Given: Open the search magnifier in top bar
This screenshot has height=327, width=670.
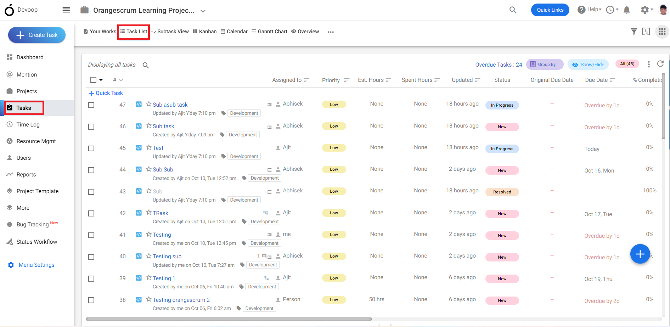Looking at the screenshot, I should 513,10.
